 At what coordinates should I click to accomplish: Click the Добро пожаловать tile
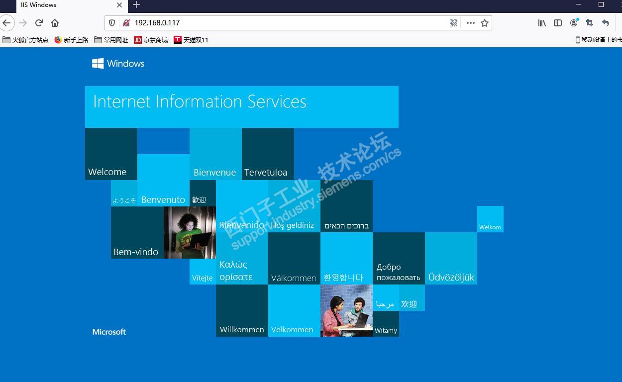pos(399,259)
